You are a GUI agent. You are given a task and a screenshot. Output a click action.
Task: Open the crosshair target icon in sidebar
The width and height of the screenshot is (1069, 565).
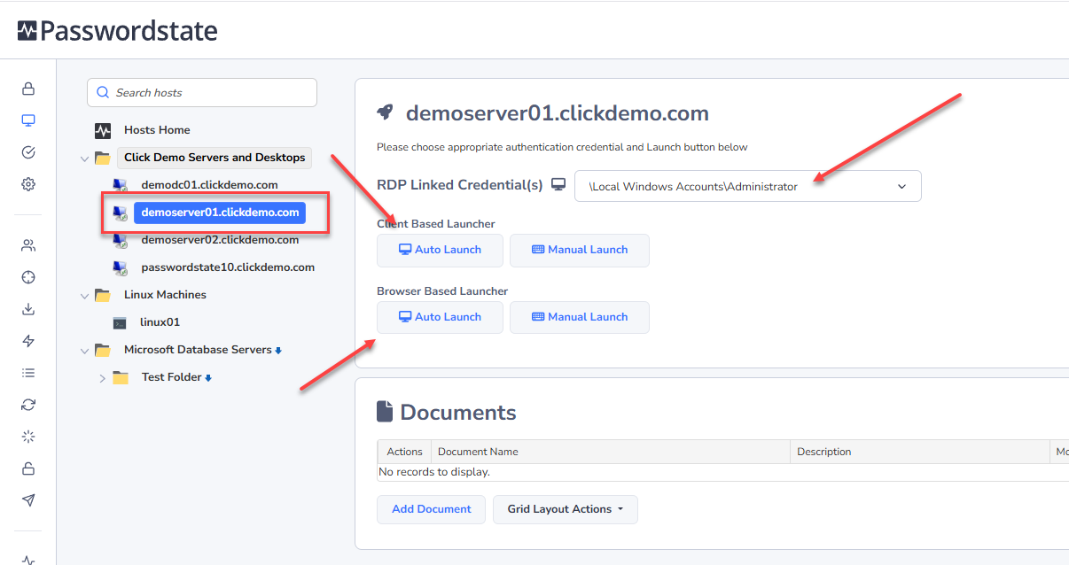coord(28,277)
